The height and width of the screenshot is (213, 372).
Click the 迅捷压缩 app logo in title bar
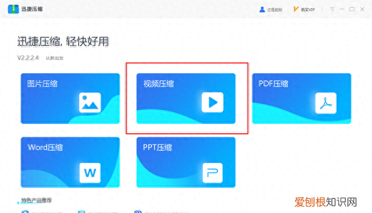coord(13,9)
